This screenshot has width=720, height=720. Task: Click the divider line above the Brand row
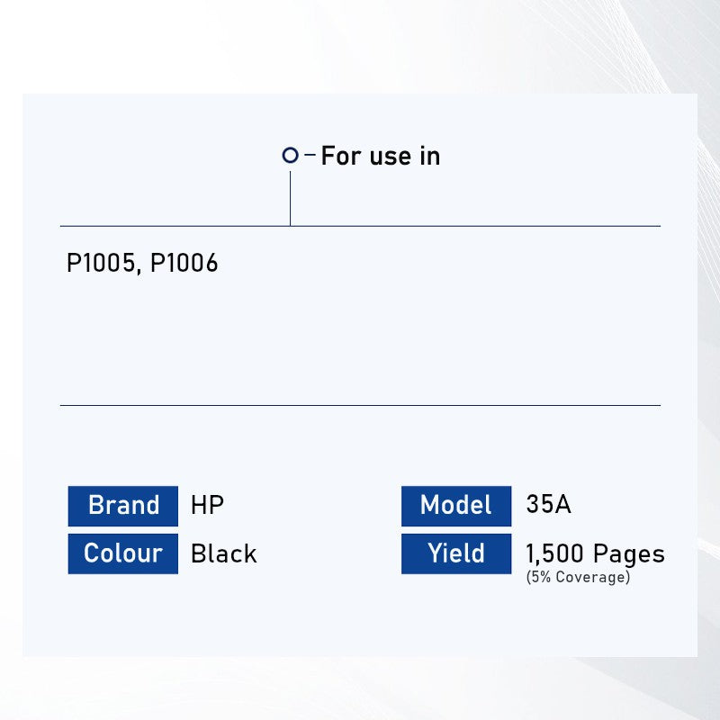pyautogui.click(x=360, y=406)
